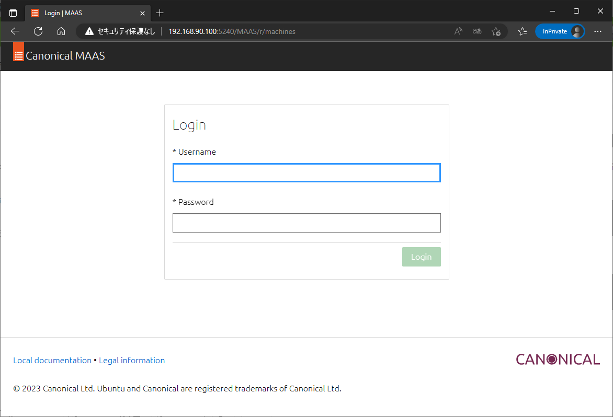This screenshot has width=613, height=417.
Task: Open the browser Settings three-dot menu
Action: pos(598,31)
